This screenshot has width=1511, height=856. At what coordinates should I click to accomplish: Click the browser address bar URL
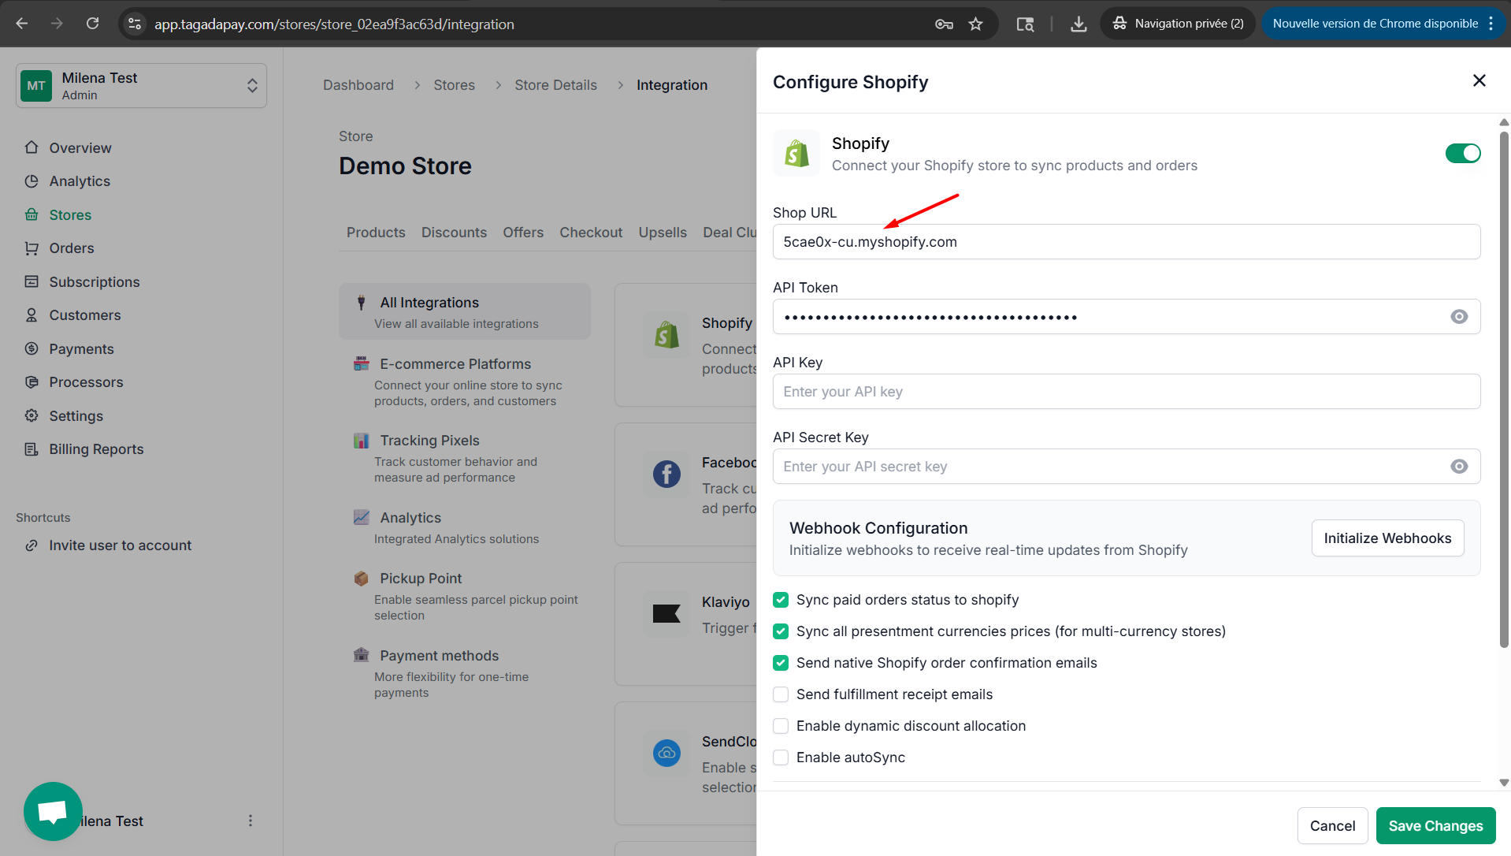click(x=334, y=24)
